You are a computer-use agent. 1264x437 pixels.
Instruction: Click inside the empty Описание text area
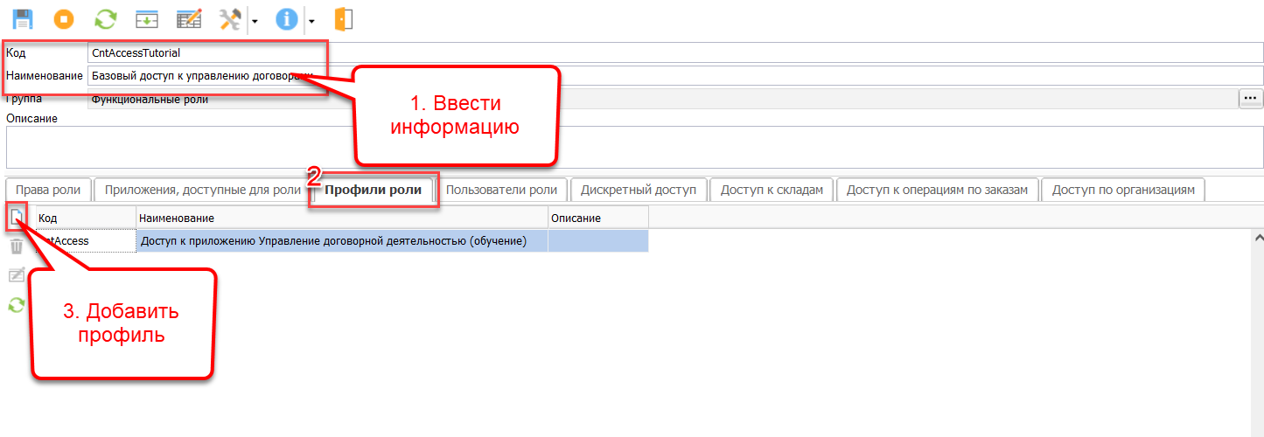coord(634,147)
